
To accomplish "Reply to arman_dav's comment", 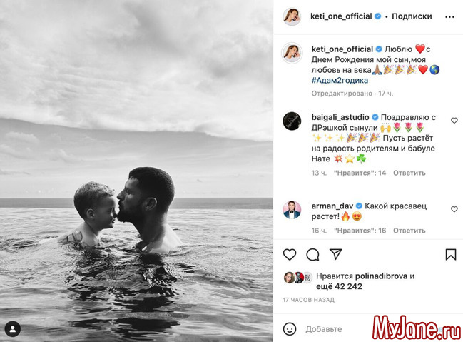I will tap(410, 231).
